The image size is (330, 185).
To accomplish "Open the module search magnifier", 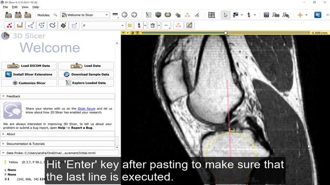I will point(55,15).
